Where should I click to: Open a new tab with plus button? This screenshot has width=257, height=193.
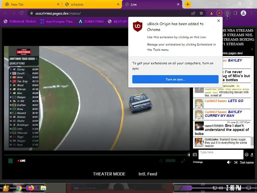pos(188,5)
